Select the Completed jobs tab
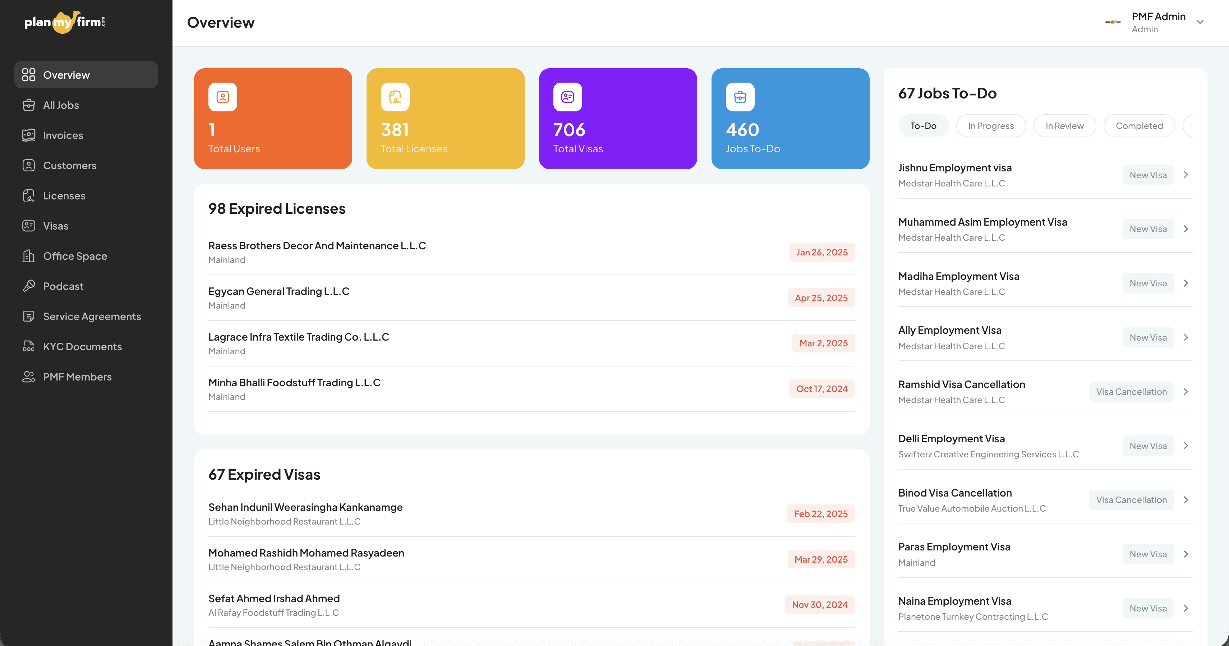The image size is (1229, 646). tap(1139, 125)
